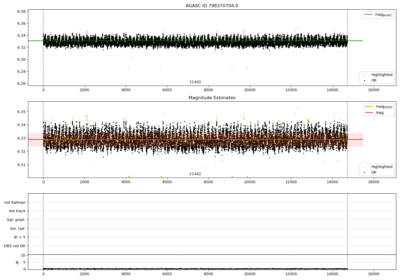Click the "Sat. pixel." row label
The height and width of the screenshot is (280, 400).
(16, 220)
